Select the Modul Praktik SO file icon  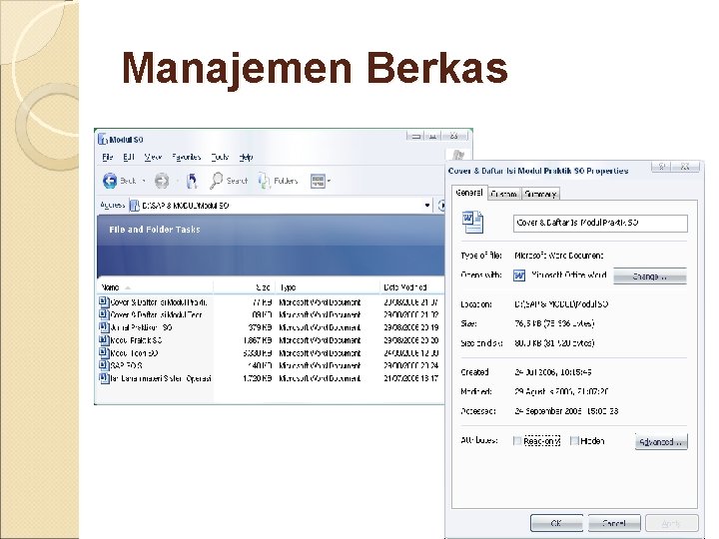104,340
